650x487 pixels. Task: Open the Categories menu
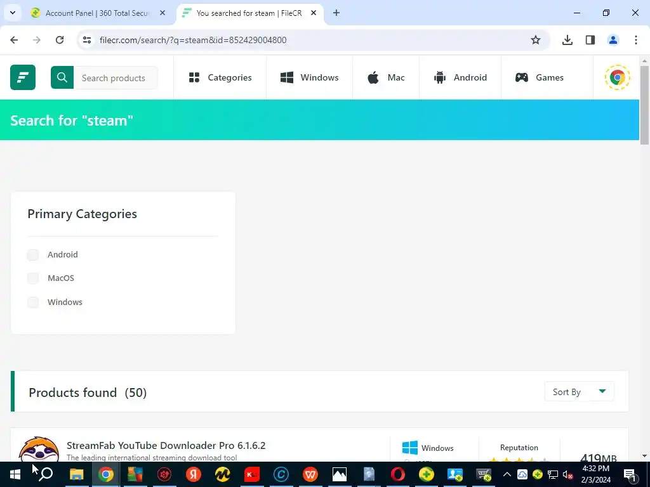[220, 77]
